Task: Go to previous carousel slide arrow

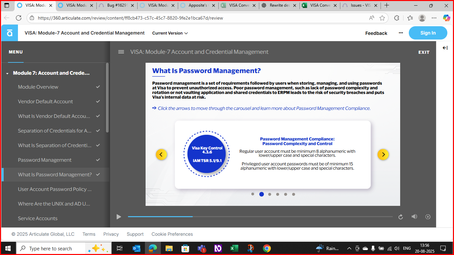Action: pos(161,154)
